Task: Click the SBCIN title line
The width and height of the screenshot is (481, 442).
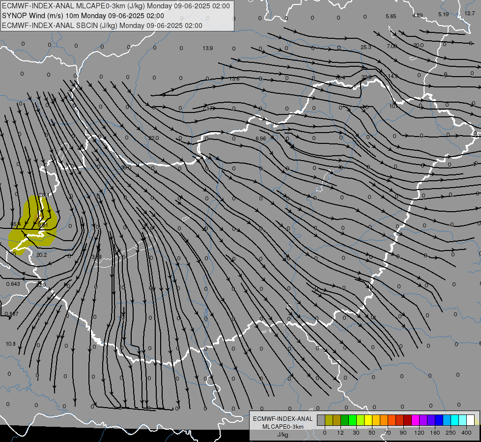Action: (x=102, y=26)
